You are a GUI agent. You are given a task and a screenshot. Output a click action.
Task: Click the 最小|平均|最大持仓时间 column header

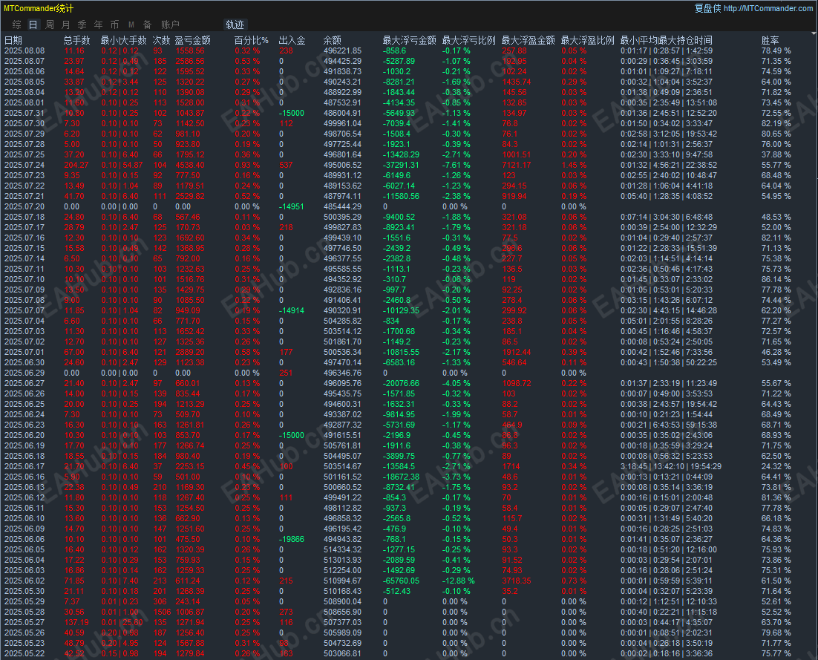click(666, 40)
